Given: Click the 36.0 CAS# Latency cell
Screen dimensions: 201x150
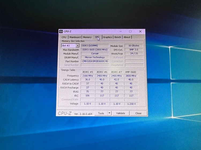Looking at the screenshot, I should (x=88, y=80).
